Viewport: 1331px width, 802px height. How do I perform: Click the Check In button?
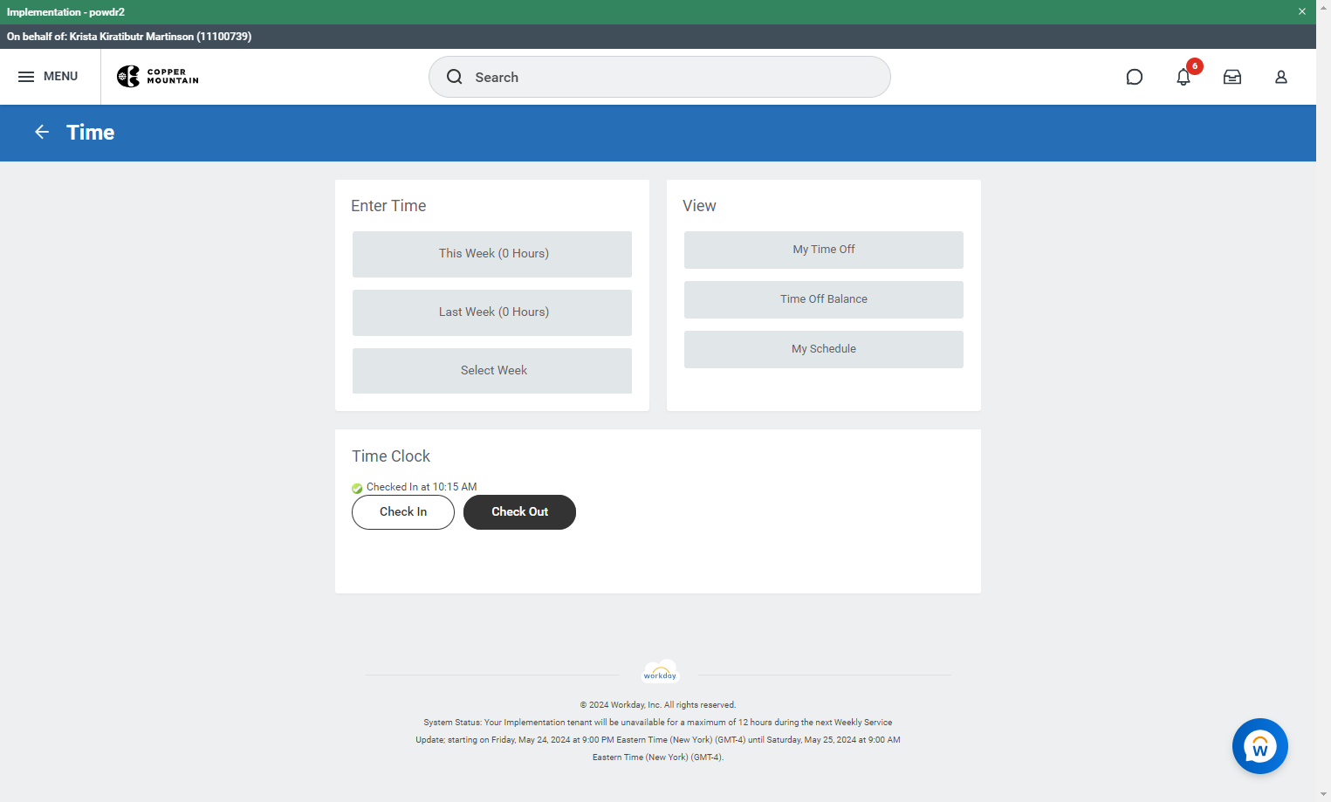tap(403, 512)
